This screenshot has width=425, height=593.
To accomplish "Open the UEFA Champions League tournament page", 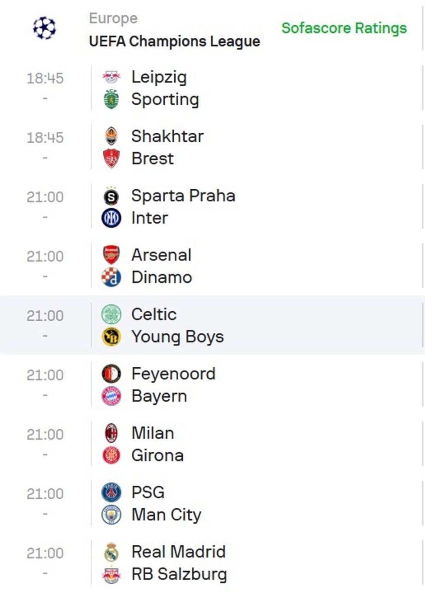I will [x=174, y=42].
